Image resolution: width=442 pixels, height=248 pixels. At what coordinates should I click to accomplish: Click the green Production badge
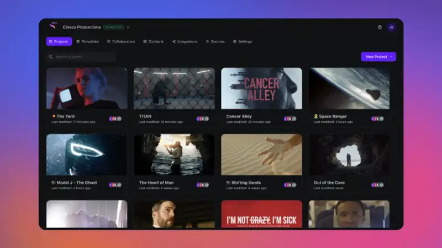pyautogui.click(x=113, y=27)
